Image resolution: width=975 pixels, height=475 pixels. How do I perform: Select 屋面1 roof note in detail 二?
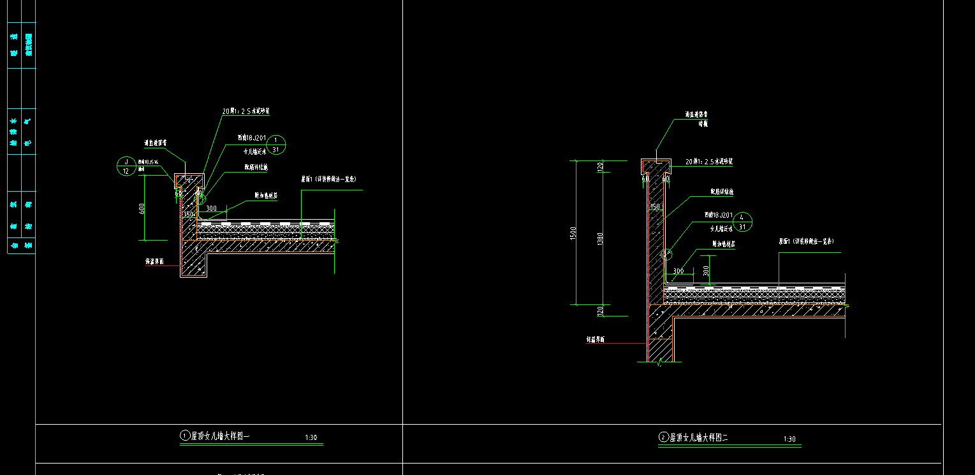point(806,241)
